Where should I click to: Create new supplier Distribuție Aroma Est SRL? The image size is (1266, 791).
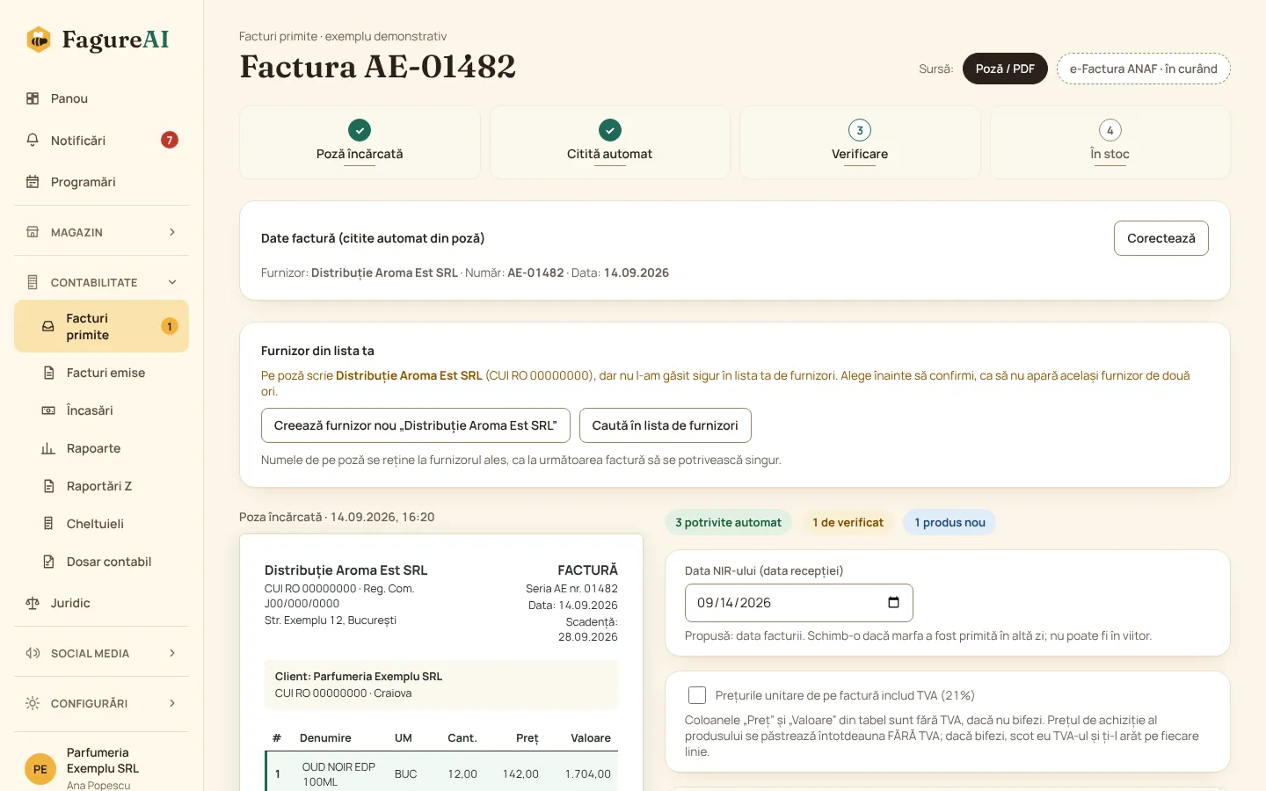pyautogui.click(x=416, y=425)
